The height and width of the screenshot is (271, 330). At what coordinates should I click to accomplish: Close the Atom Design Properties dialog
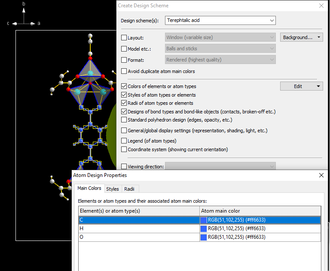321,175
